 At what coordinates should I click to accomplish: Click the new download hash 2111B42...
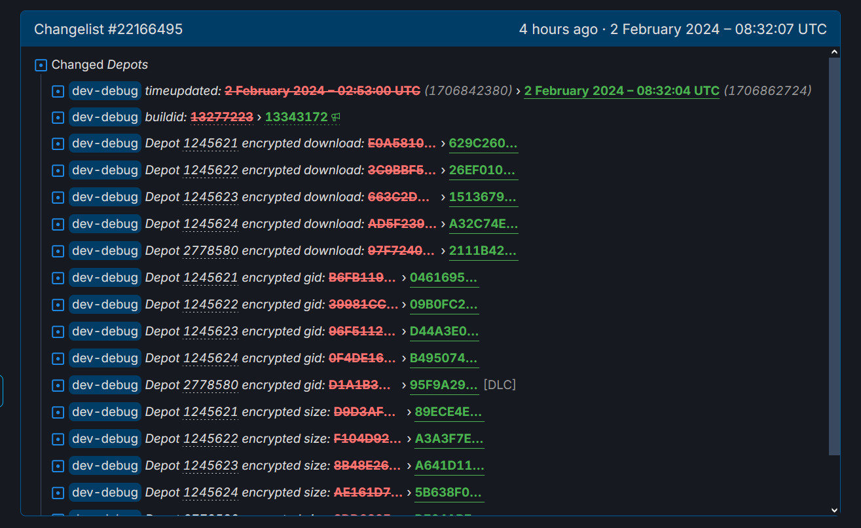(x=483, y=251)
